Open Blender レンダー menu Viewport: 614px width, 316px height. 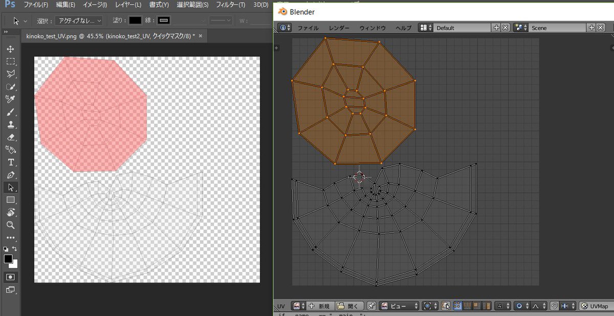pyautogui.click(x=339, y=28)
